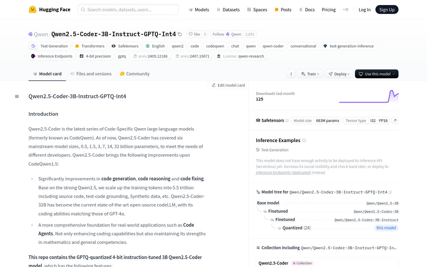The width and height of the screenshot is (427, 267).
Task: Expand the Use this model dropdown
Action: 377,74
